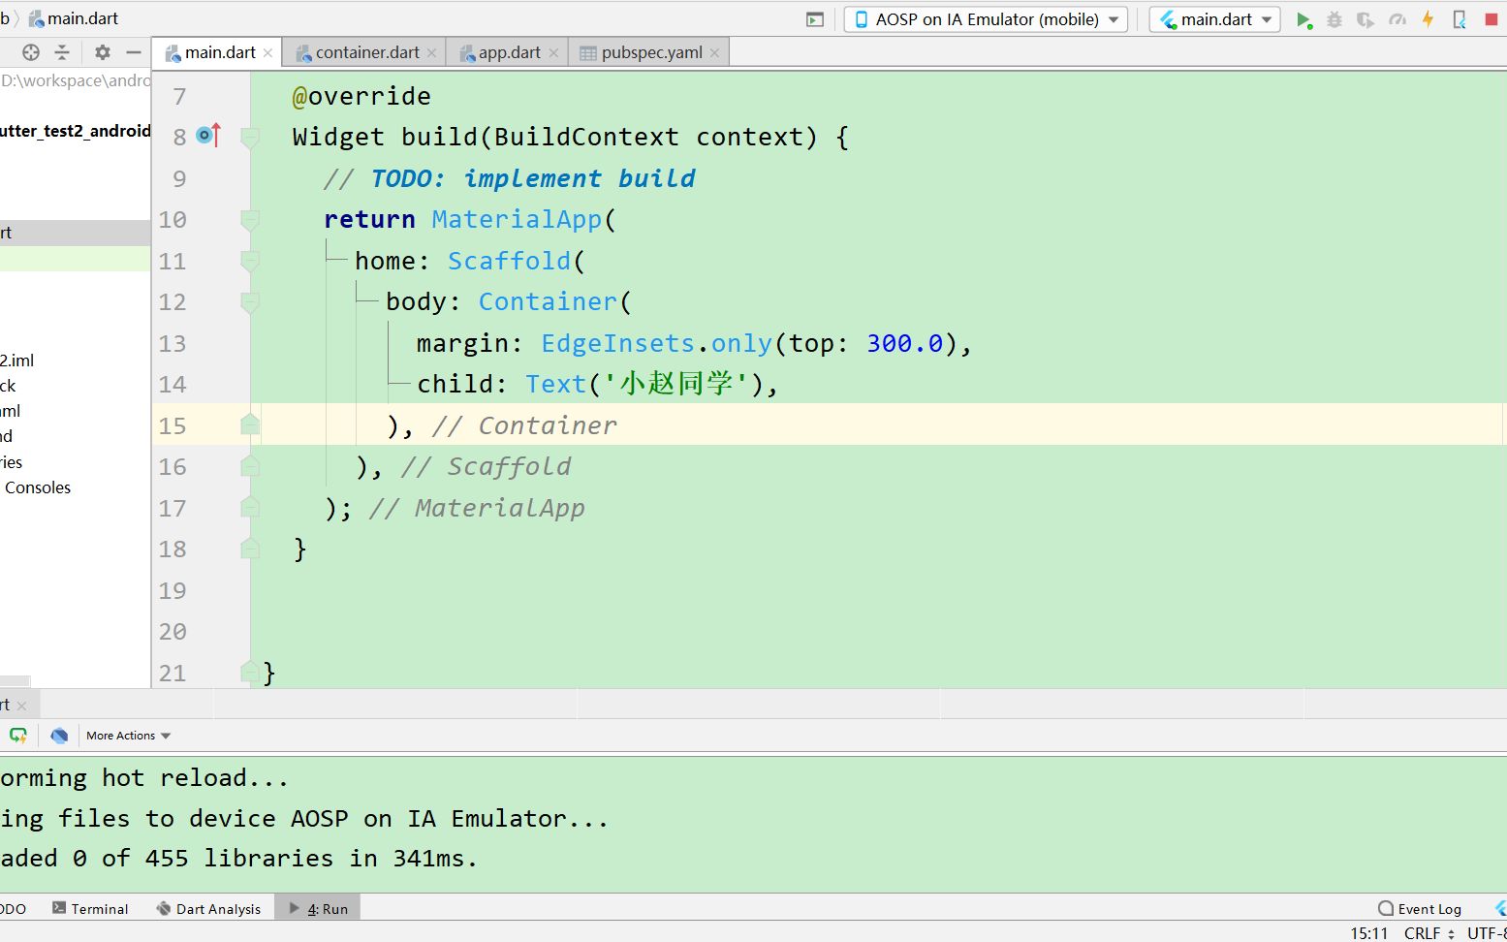This screenshot has height=942, width=1507.
Task: Close the pubspec.yaml editor tab
Action: [715, 53]
